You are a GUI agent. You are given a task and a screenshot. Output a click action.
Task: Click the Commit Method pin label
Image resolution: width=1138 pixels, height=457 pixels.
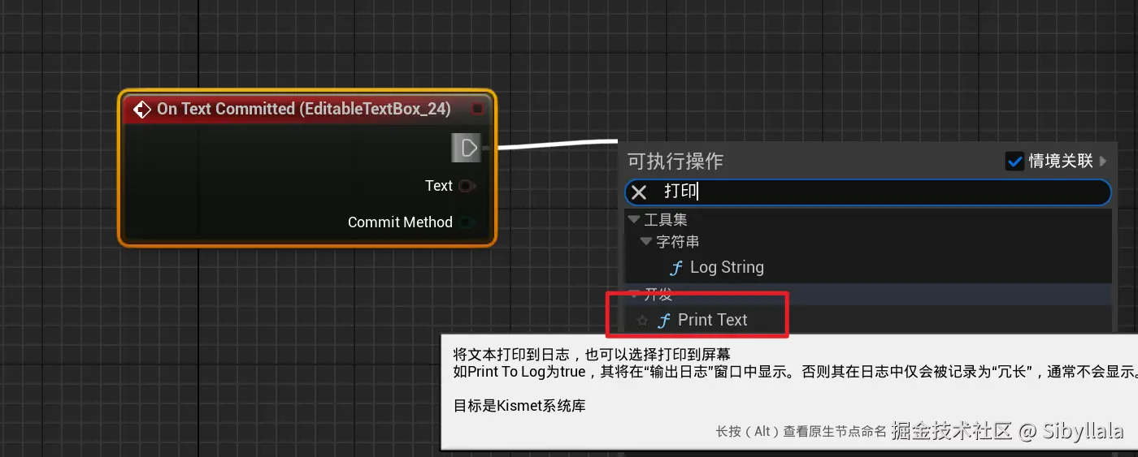400,222
